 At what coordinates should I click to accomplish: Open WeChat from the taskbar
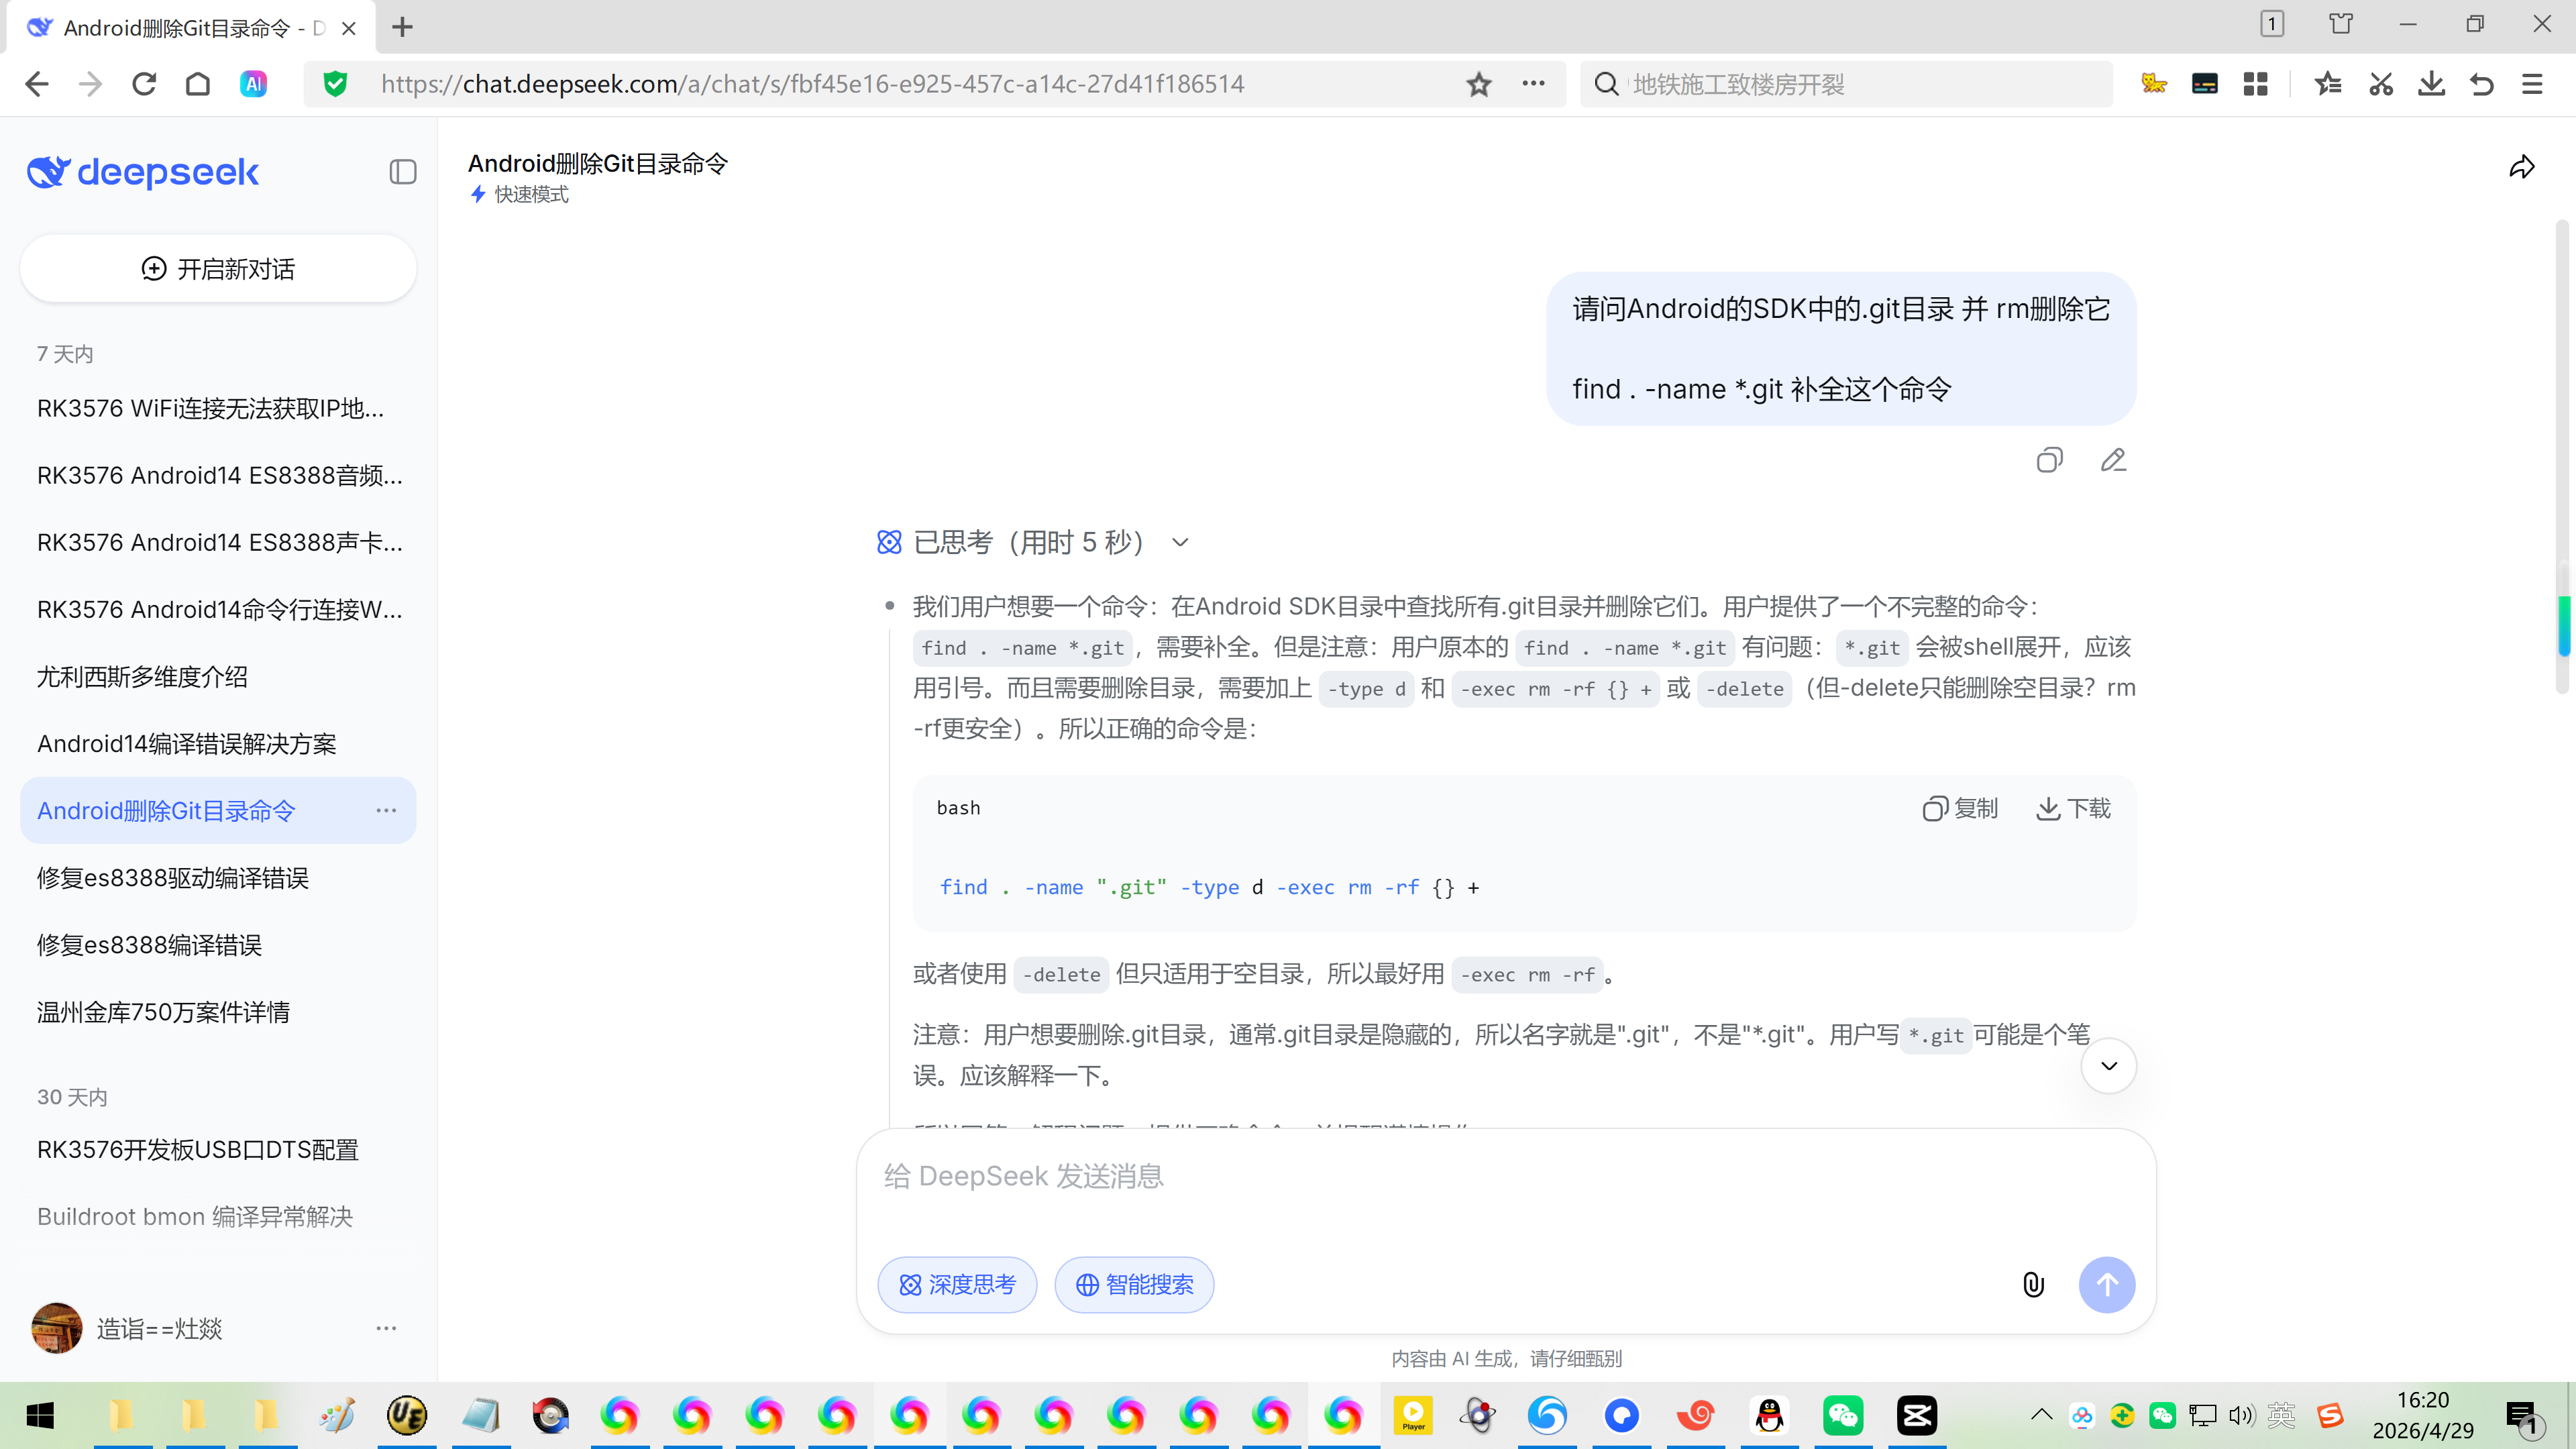1842,1415
